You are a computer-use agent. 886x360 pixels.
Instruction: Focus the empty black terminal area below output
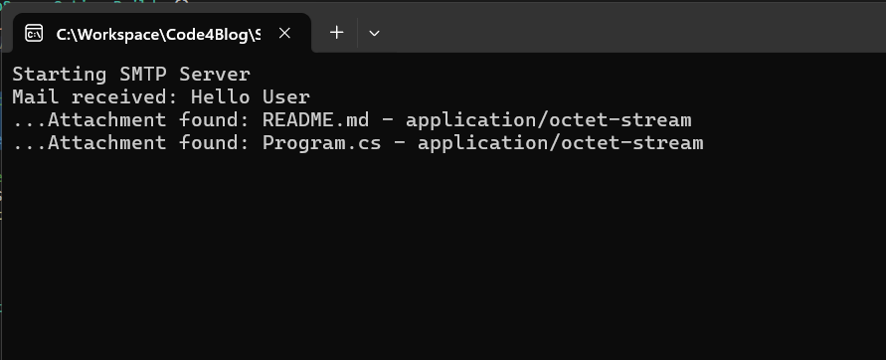443,255
